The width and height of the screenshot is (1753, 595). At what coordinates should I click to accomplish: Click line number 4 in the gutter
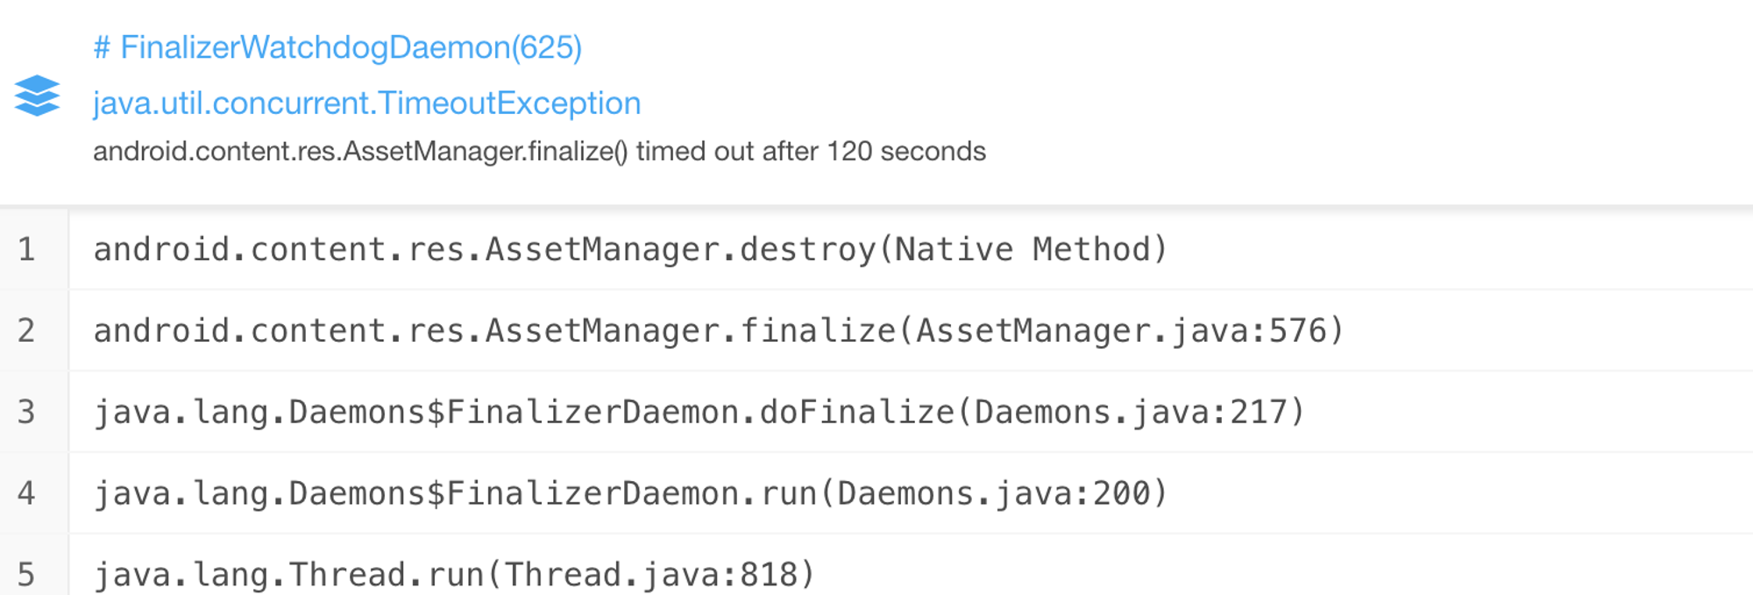27,493
